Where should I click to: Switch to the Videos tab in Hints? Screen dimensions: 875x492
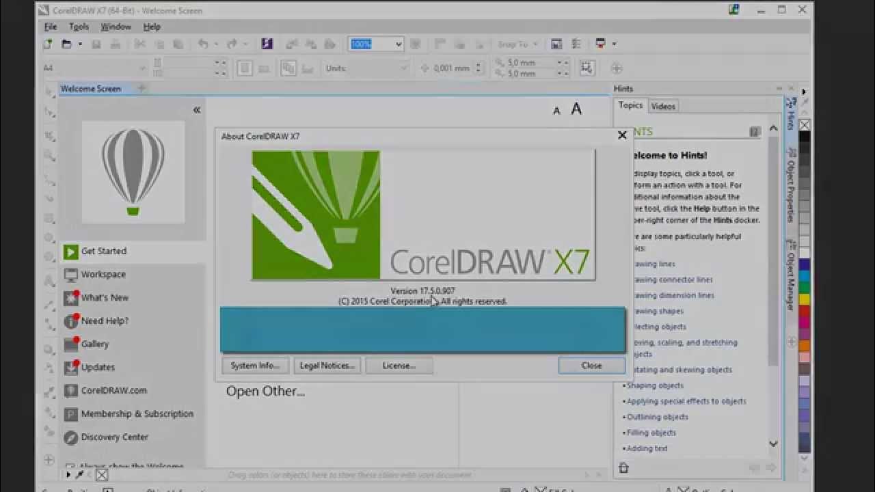pos(663,106)
